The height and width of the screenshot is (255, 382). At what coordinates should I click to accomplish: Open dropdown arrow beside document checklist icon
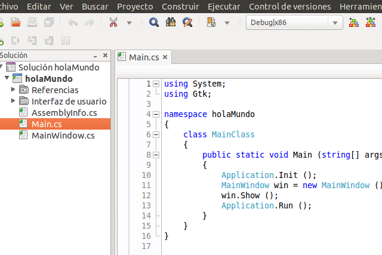point(227,23)
